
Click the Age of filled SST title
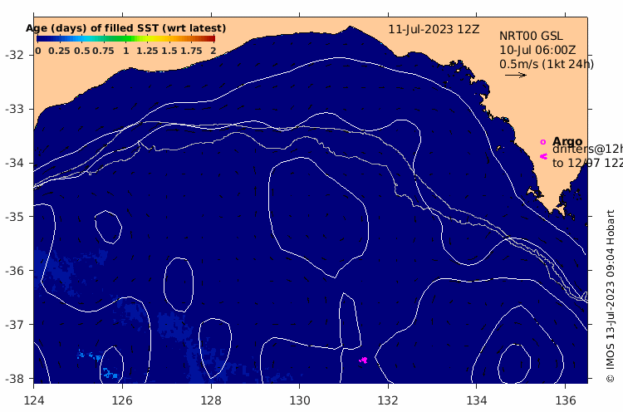click(x=125, y=28)
